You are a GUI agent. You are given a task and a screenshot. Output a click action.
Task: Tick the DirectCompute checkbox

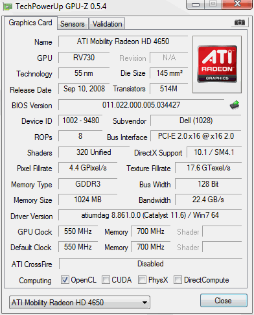178,279
